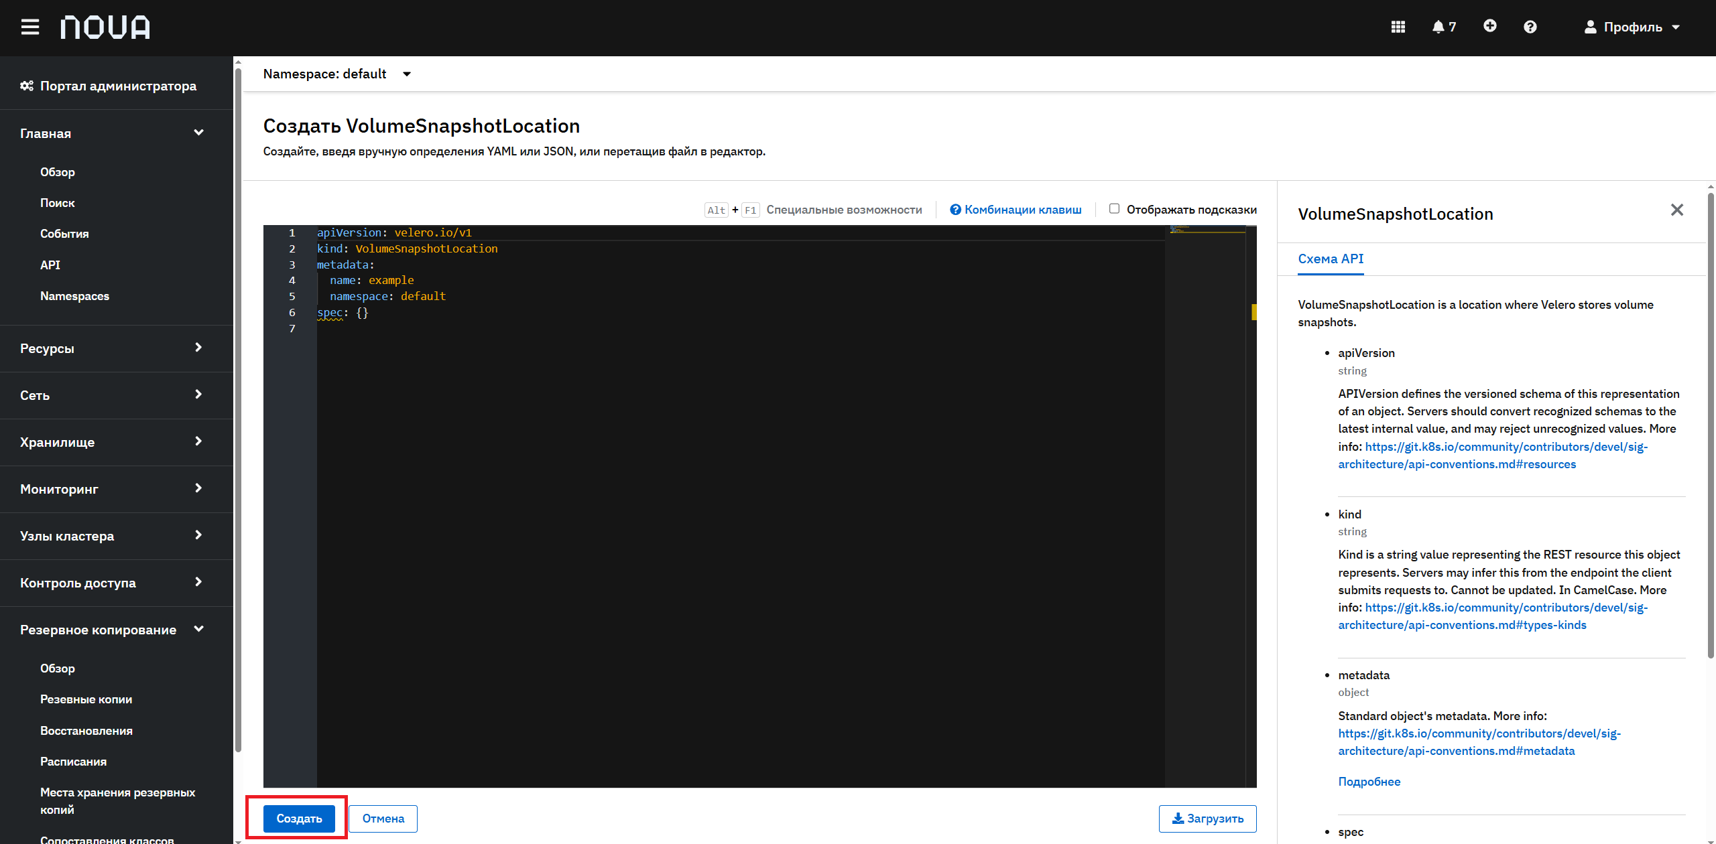1716x844 pixels.
Task: Open the Резевные копии item
Action: click(x=86, y=699)
